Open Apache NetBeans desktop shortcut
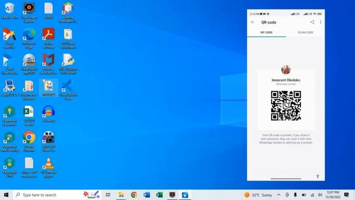 coord(68,12)
